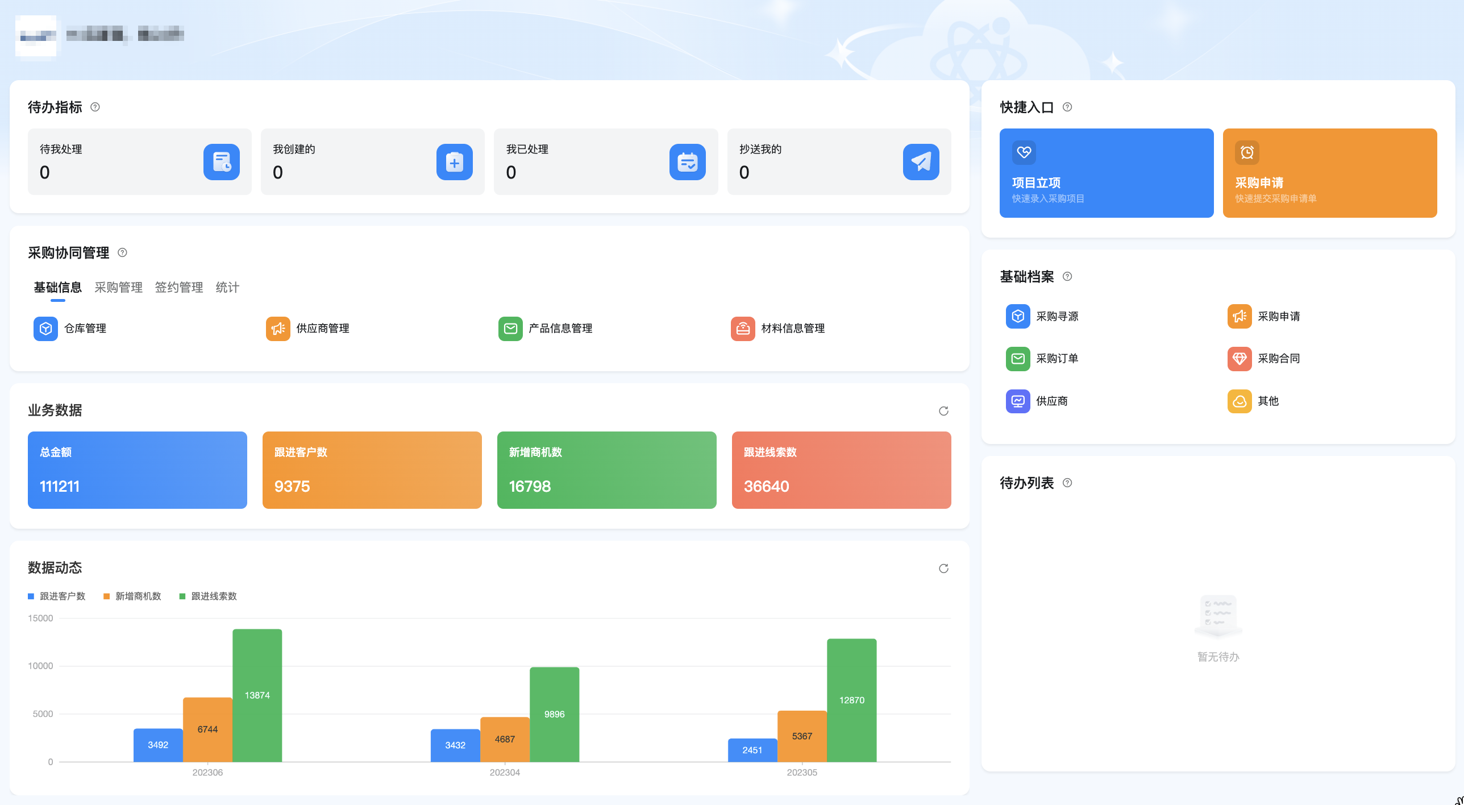Click the 我创建的 plus clipboard icon
The height and width of the screenshot is (805, 1464).
(x=455, y=162)
